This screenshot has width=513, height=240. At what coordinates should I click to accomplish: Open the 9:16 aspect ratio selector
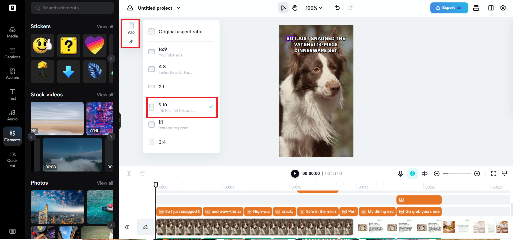click(131, 33)
